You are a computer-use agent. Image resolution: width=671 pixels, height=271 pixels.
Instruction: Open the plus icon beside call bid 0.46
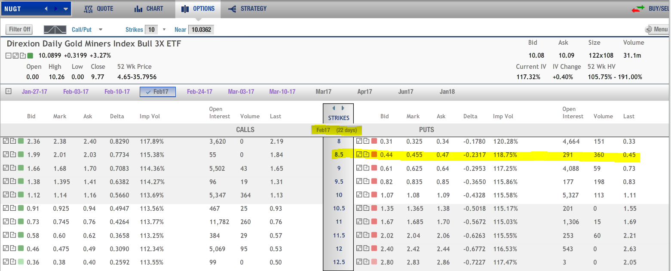pos(13,249)
